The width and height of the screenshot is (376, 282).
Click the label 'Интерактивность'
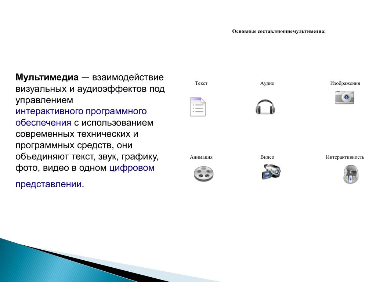345,157
